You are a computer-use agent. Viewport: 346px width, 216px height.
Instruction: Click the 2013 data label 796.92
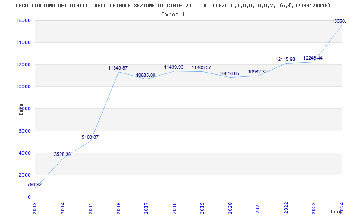[x=34, y=184]
